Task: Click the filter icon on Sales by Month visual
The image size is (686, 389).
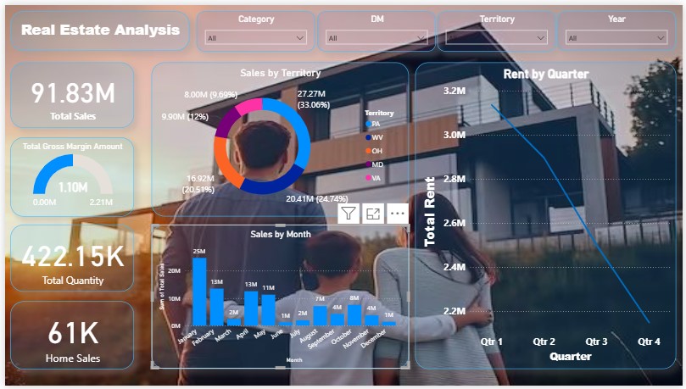Action: click(349, 214)
